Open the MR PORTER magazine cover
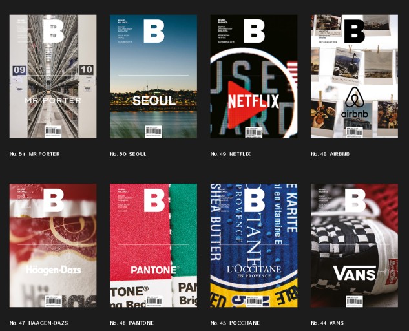The width and height of the screenshot is (409, 331). (53, 76)
